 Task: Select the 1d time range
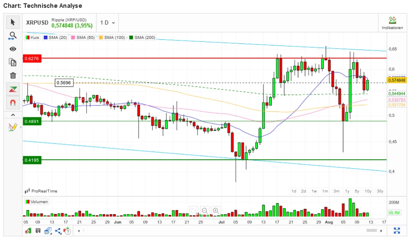[x=294, y=191]
